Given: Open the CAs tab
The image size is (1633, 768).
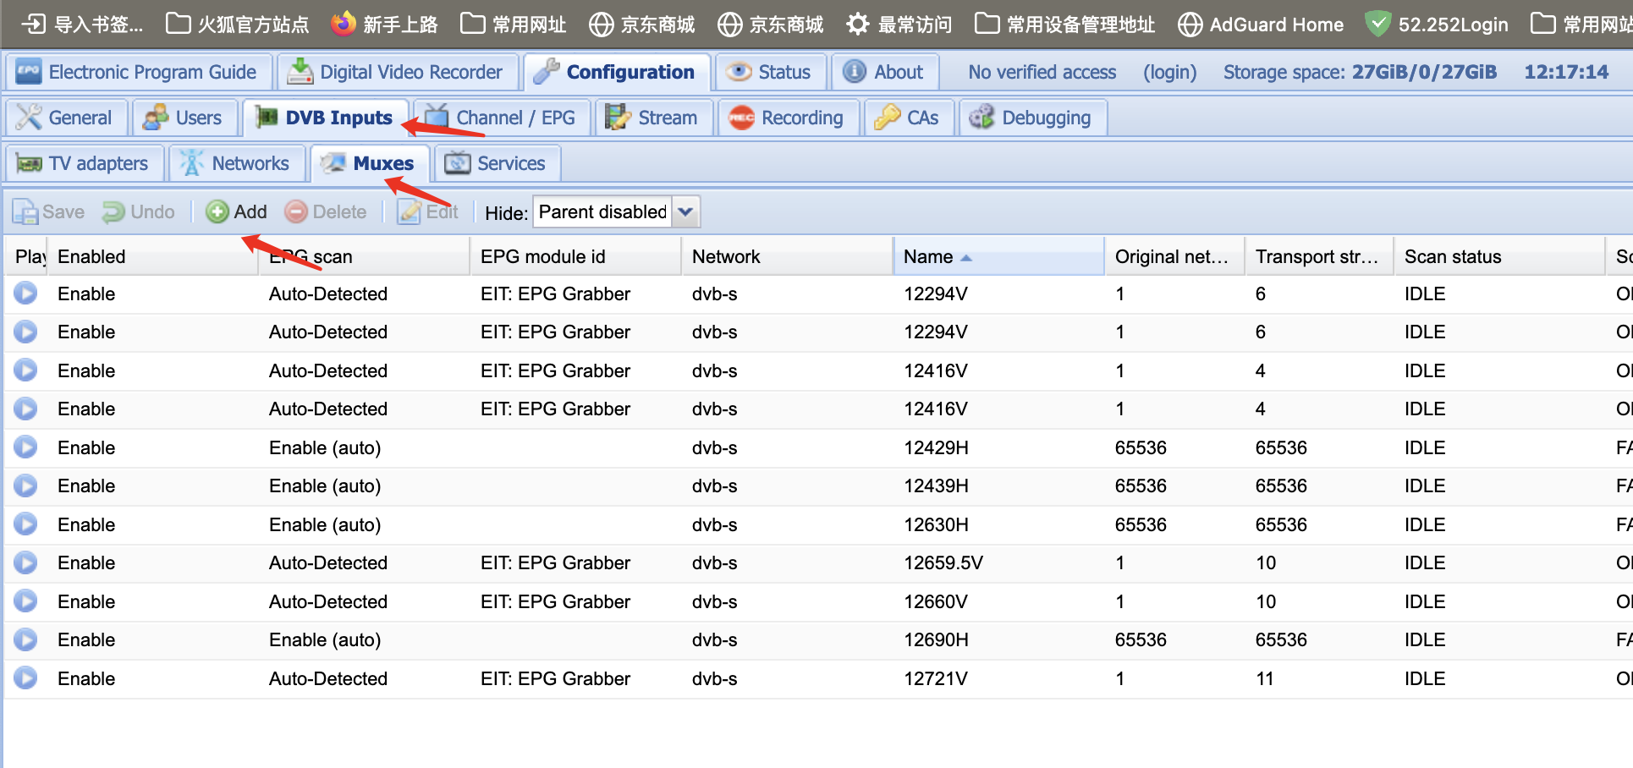Looking at the screenshot, I should 909,118.
